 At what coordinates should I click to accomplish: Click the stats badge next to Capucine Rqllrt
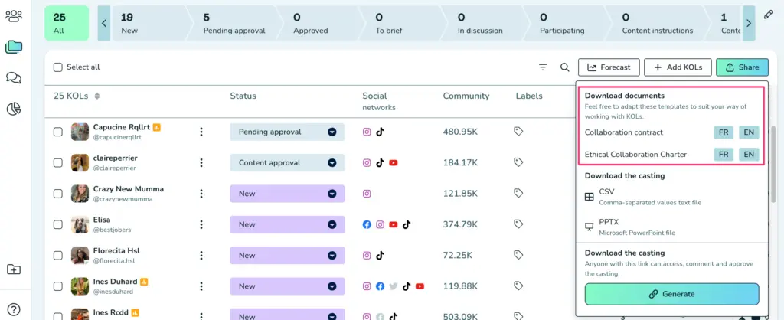click(x=156, y=128)
